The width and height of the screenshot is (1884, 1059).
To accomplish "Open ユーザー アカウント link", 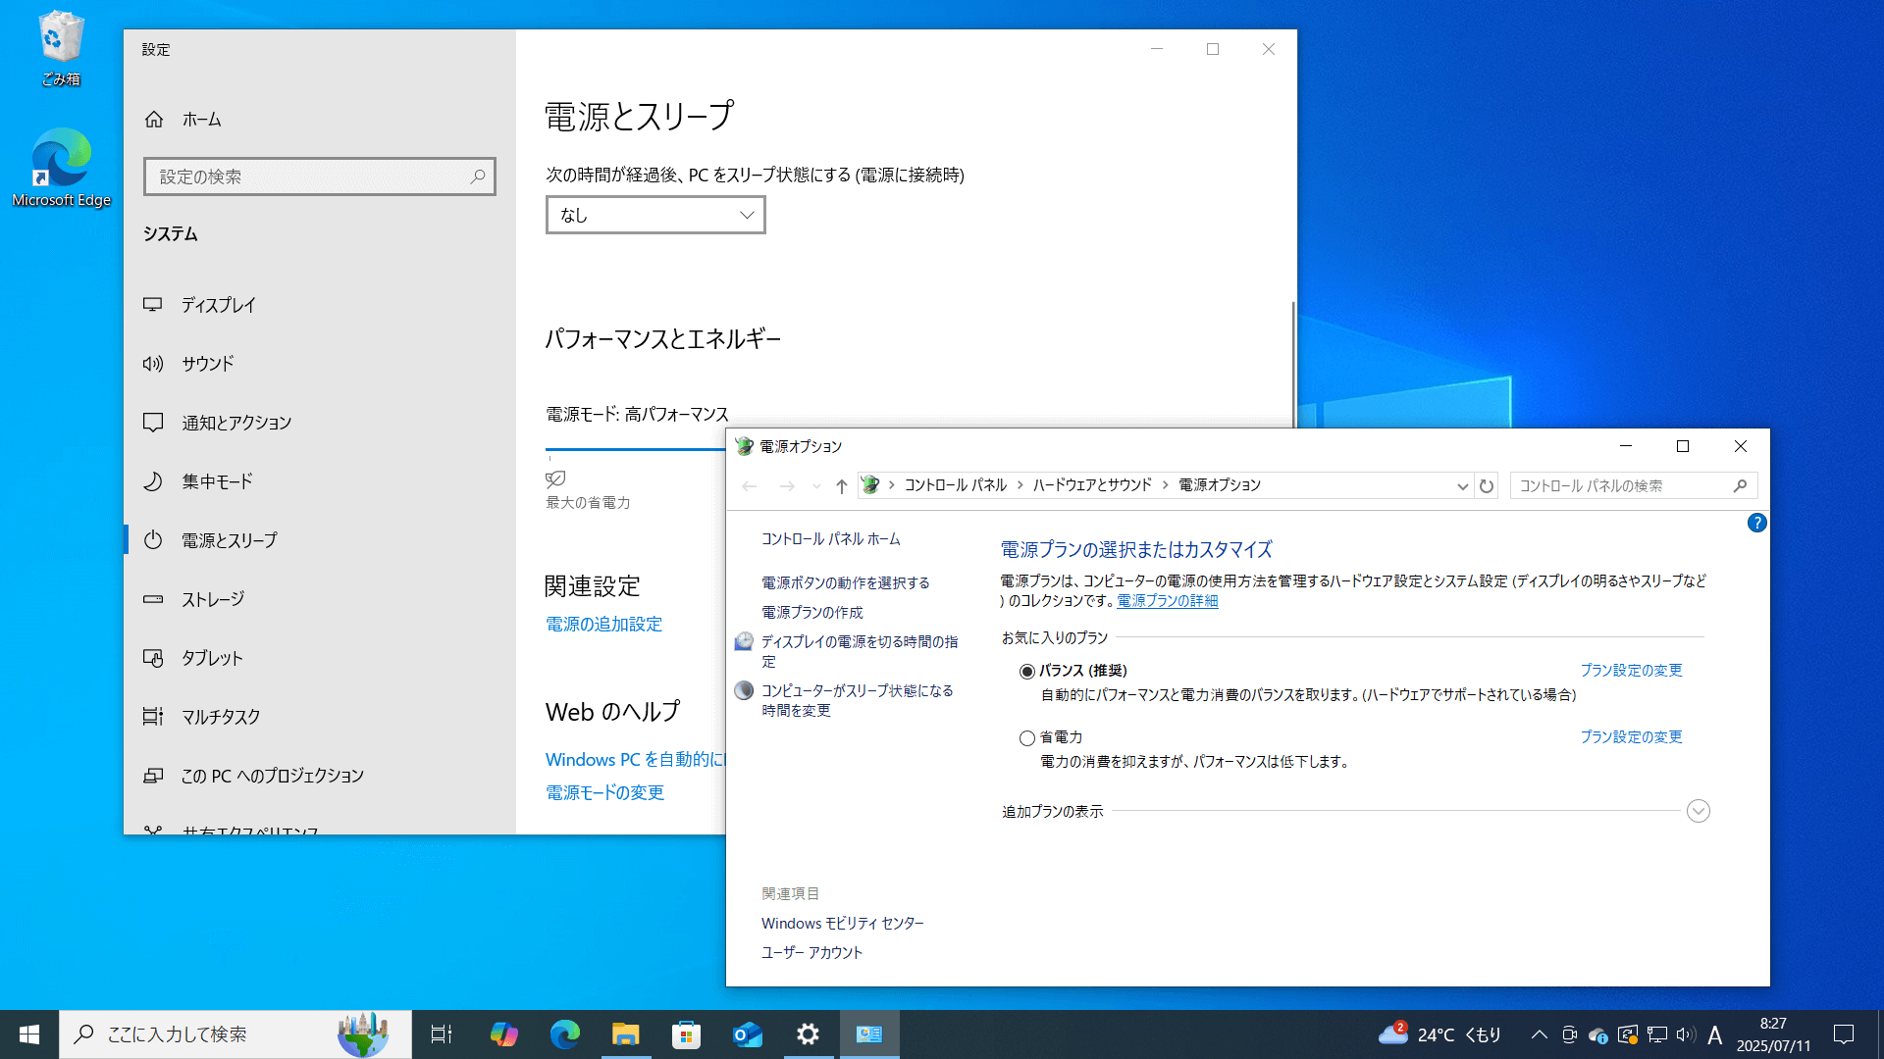I will coord(811,953).
